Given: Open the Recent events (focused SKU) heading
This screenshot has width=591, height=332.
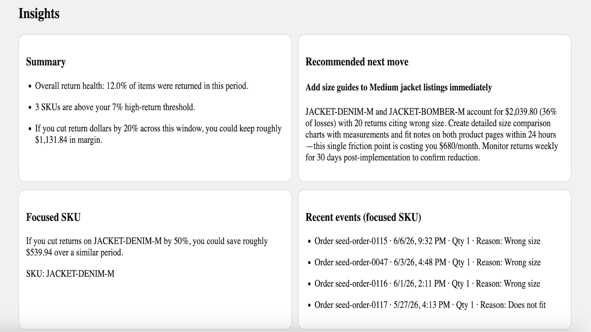Looking at the screenshot, I should click(363, 217).
